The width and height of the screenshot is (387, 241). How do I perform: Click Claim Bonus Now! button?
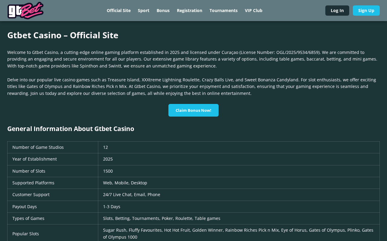click(193, 110)
